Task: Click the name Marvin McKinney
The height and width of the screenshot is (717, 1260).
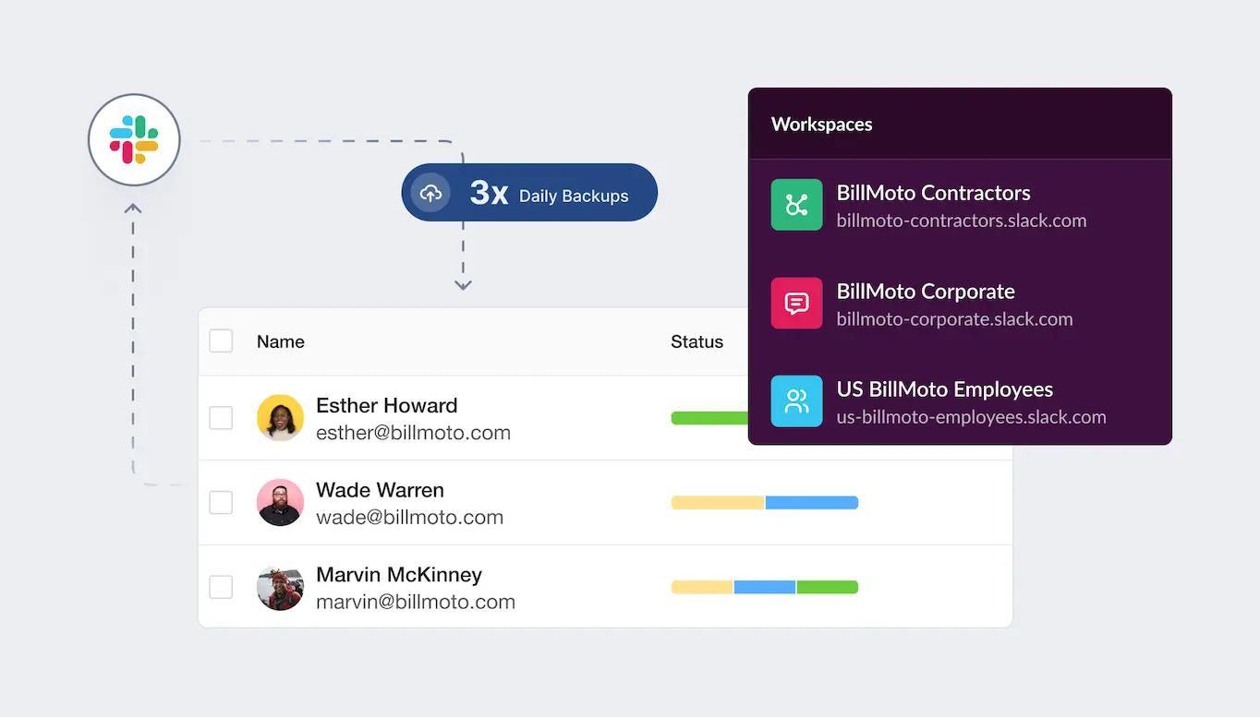Action: tap(399, 575)
